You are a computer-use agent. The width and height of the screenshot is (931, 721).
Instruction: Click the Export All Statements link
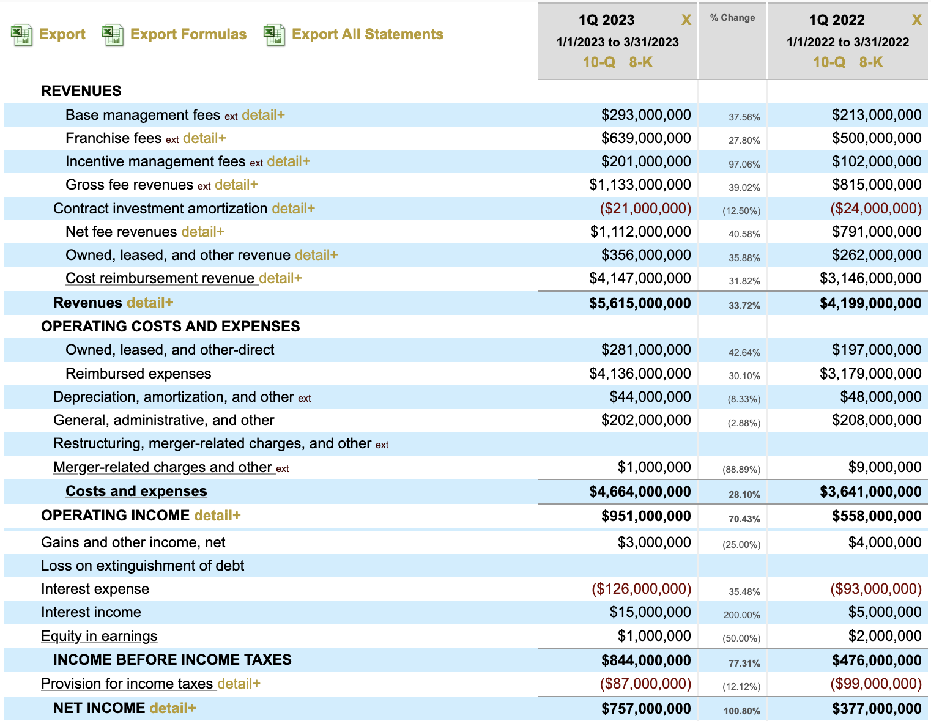(367, 34)
